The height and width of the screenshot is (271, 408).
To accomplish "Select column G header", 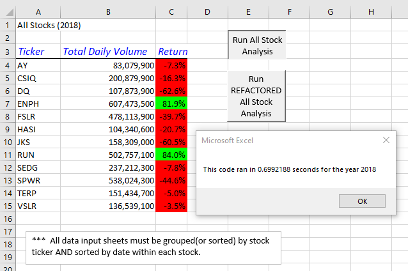I will [x=330, y=12].
